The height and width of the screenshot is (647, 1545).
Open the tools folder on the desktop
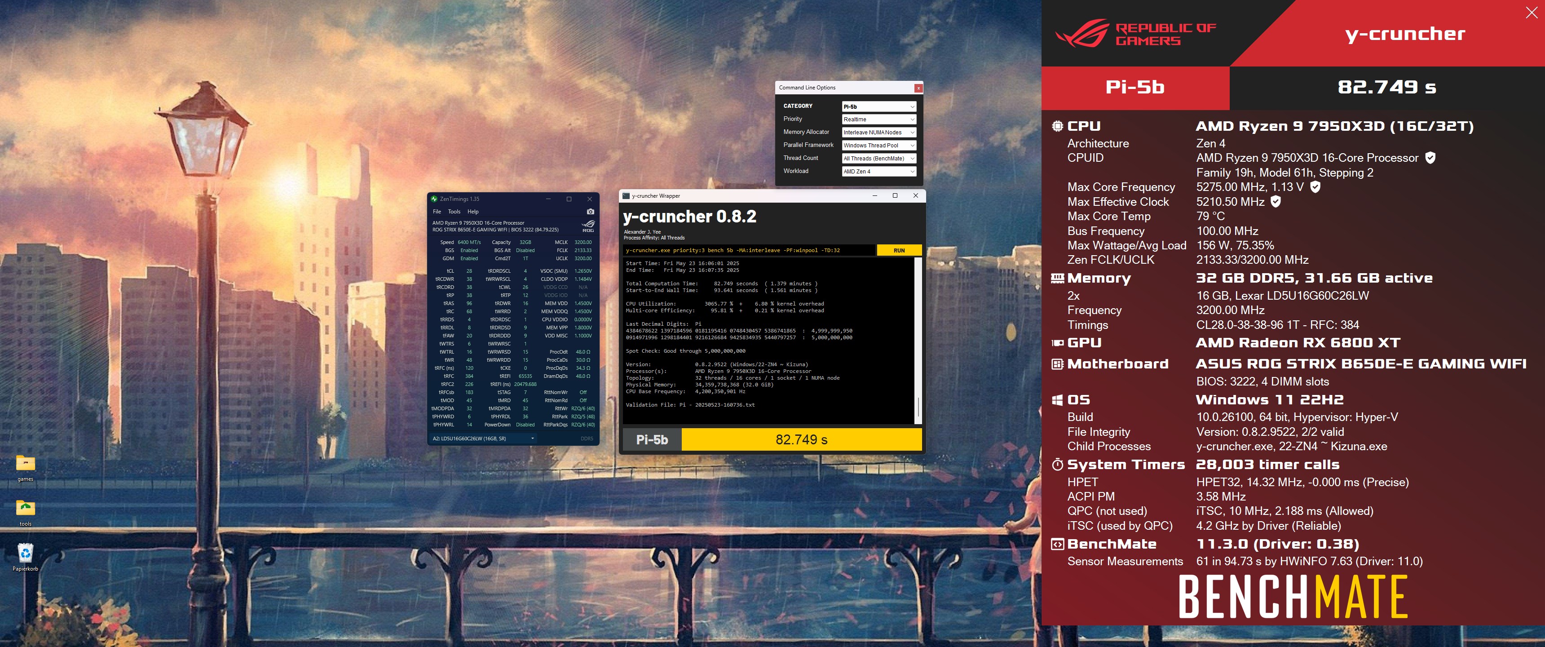(25, 513)
